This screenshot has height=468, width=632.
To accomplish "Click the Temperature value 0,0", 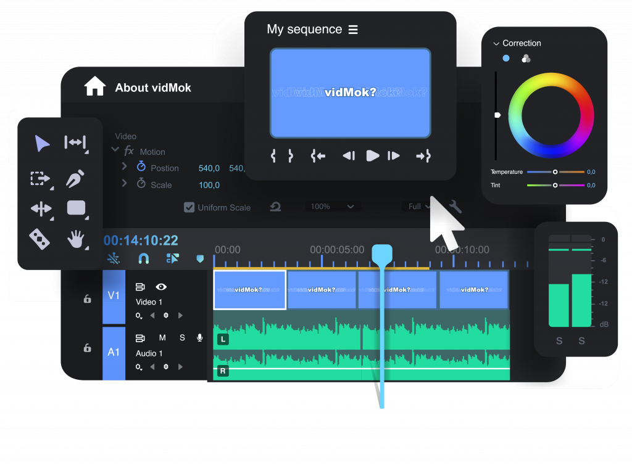I will click(591, 172).
